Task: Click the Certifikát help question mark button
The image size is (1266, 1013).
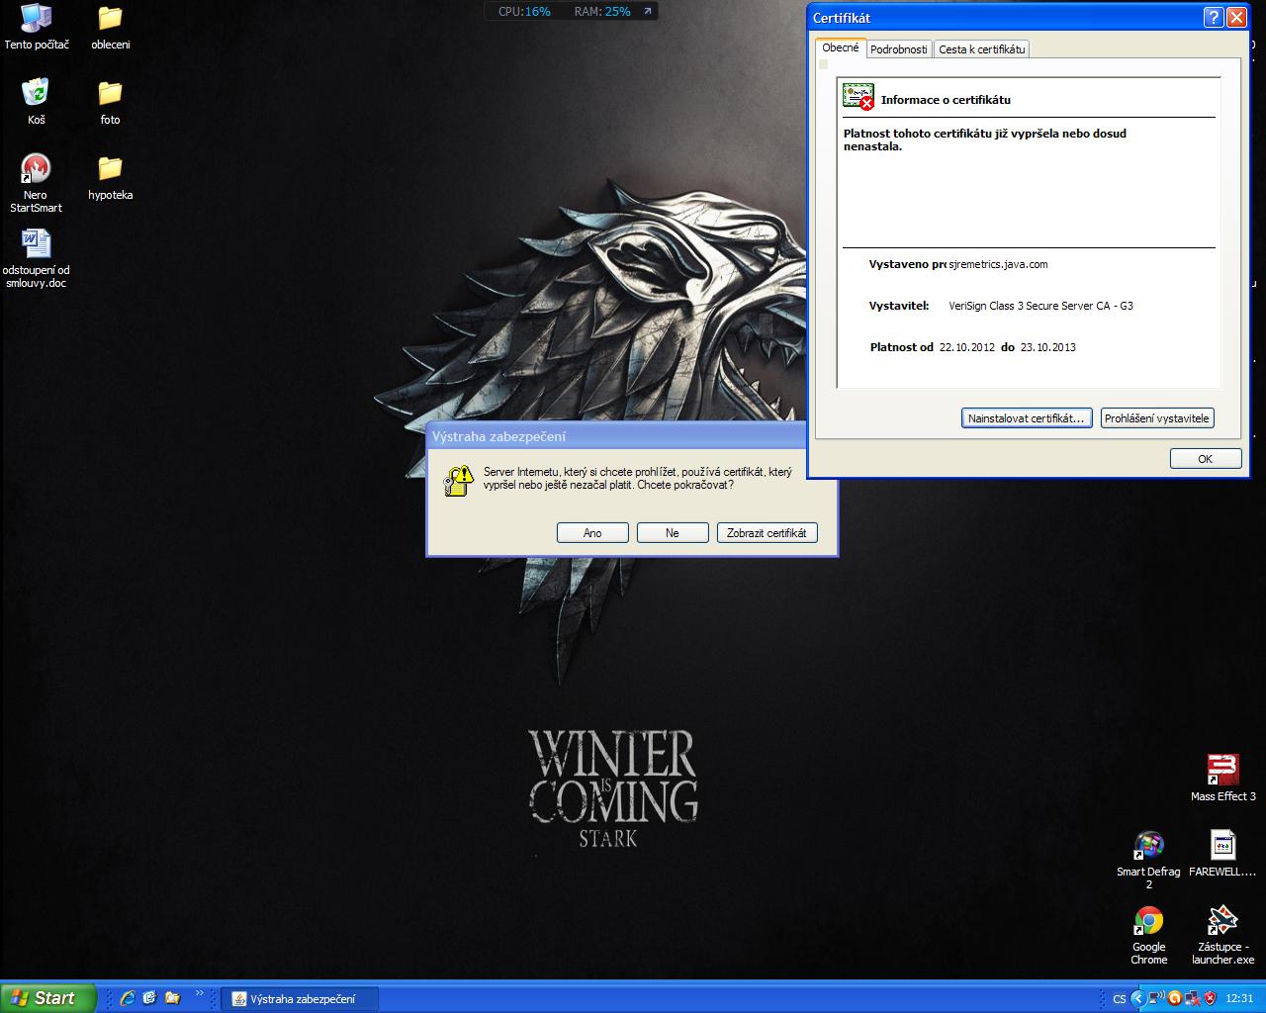Action: pyautogui.click(x=1214, y=18)
